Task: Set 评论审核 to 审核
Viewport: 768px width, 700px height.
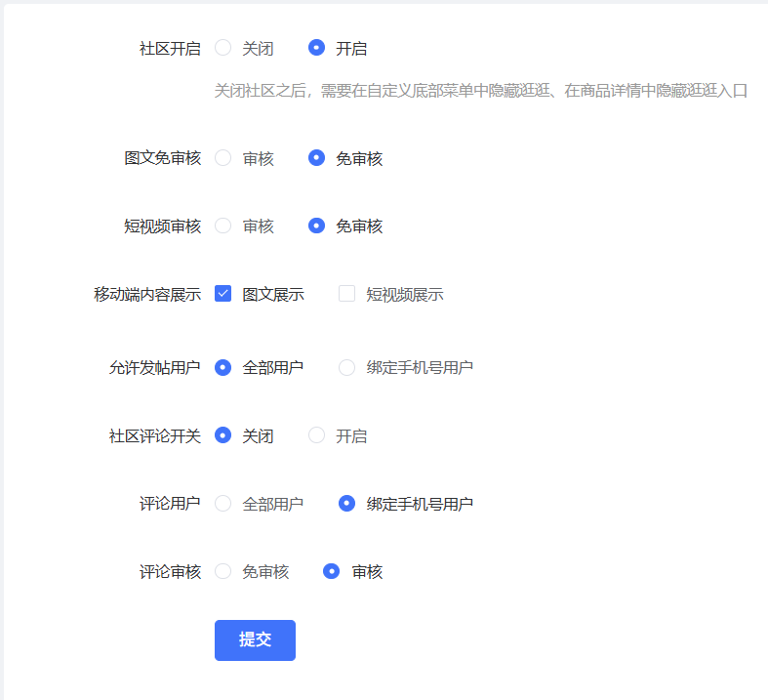Action: pos(332,571)
